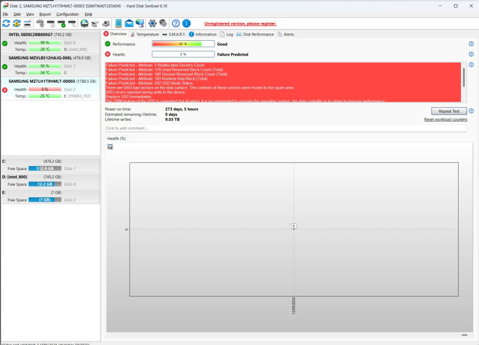Switch to the Log tab
The width and height of the screenshot is (479, 345).
(x=226, y=34)
